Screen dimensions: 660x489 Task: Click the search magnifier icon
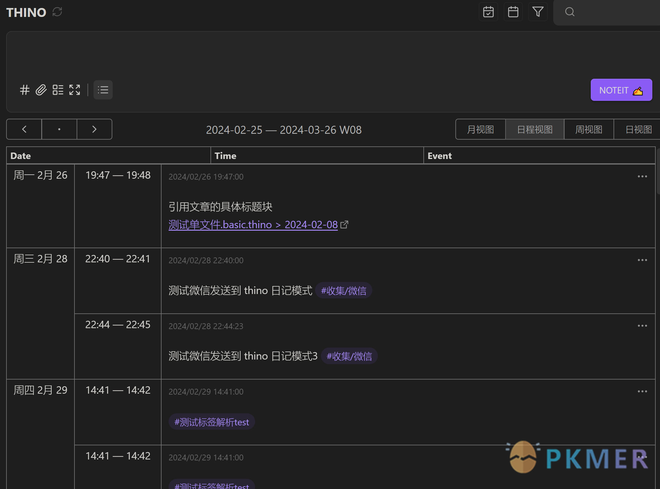(570, 12)
